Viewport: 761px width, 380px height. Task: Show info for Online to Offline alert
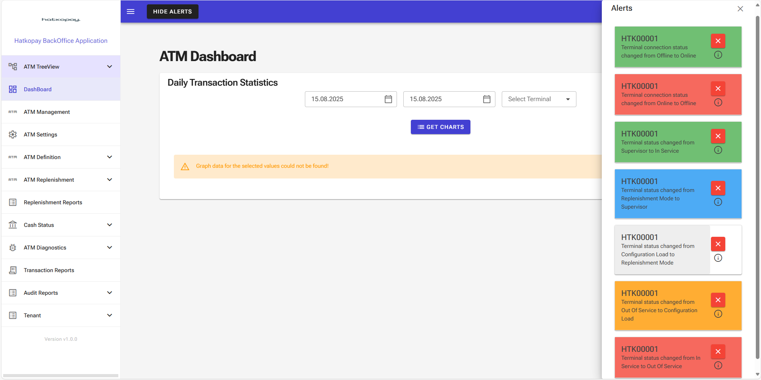tap(718, 103)
